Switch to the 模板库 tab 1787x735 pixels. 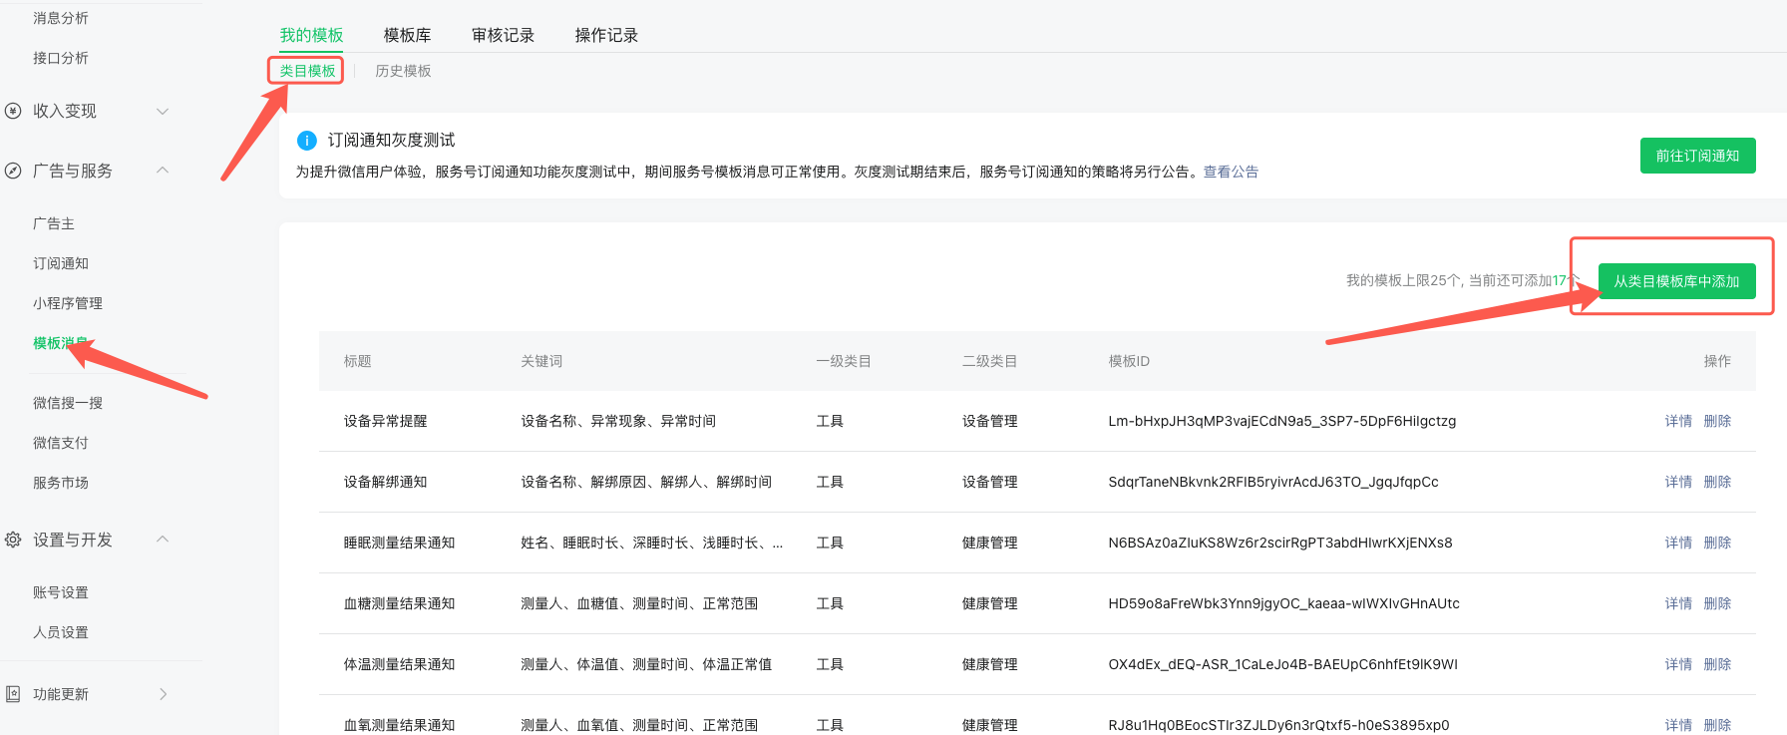(407, 35)
